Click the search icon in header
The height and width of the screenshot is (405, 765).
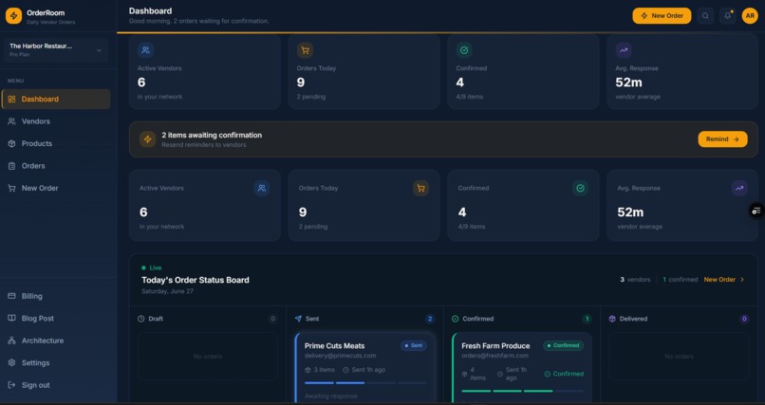coord(705,15)
